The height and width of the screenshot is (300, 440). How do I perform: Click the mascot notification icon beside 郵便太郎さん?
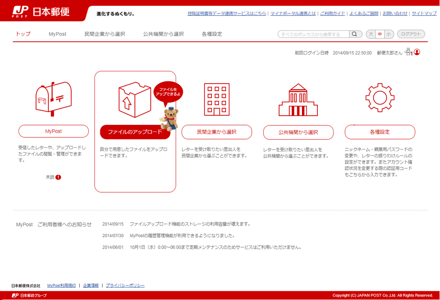pos(408,52)
